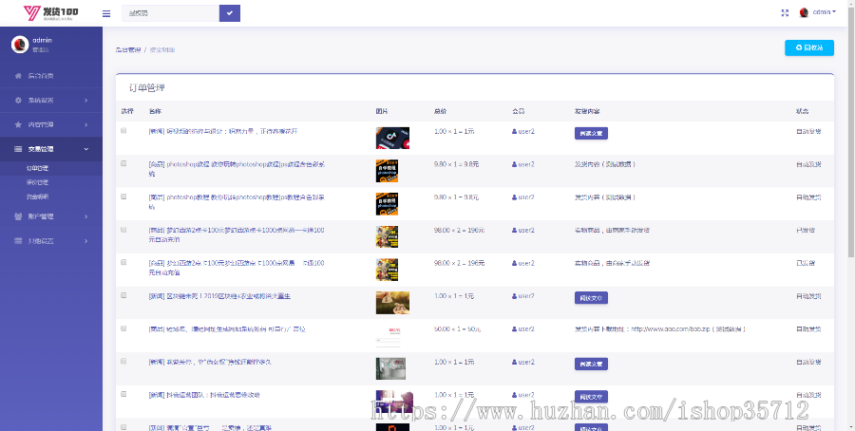The height and width of the screenshot is (431, 855).
Task: Click user2 member icon in the 短视频 news row
Action: click(514, 131)
